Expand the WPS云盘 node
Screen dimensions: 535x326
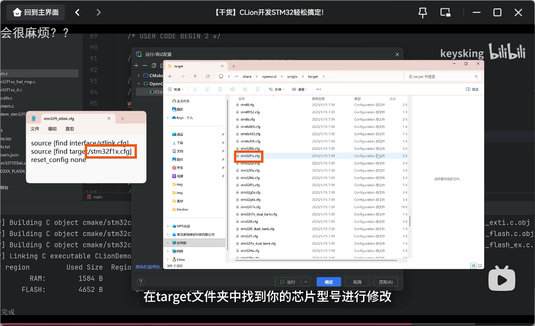tap(168, 226)
